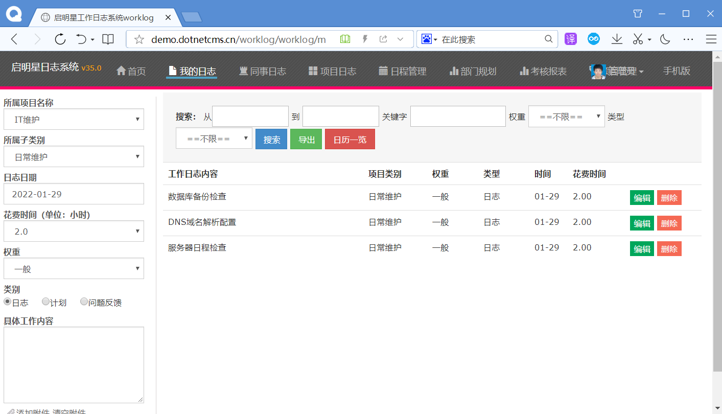Click the search 从 start date field

[250, 116]
